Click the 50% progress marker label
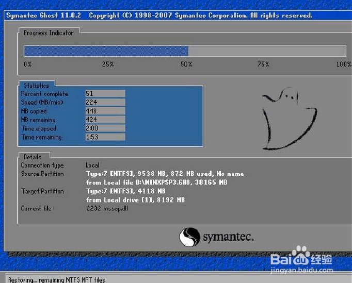 [186, 64]
